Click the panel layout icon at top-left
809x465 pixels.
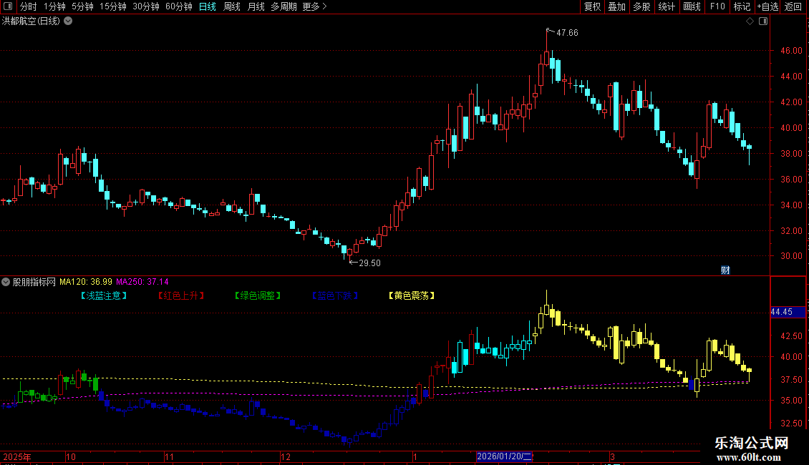point(8,6)
